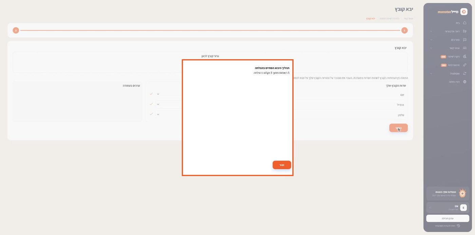Click the list cleaning icon in the sidebar
The height and width of the screenshot is (235, 475).
pos(464,57)
